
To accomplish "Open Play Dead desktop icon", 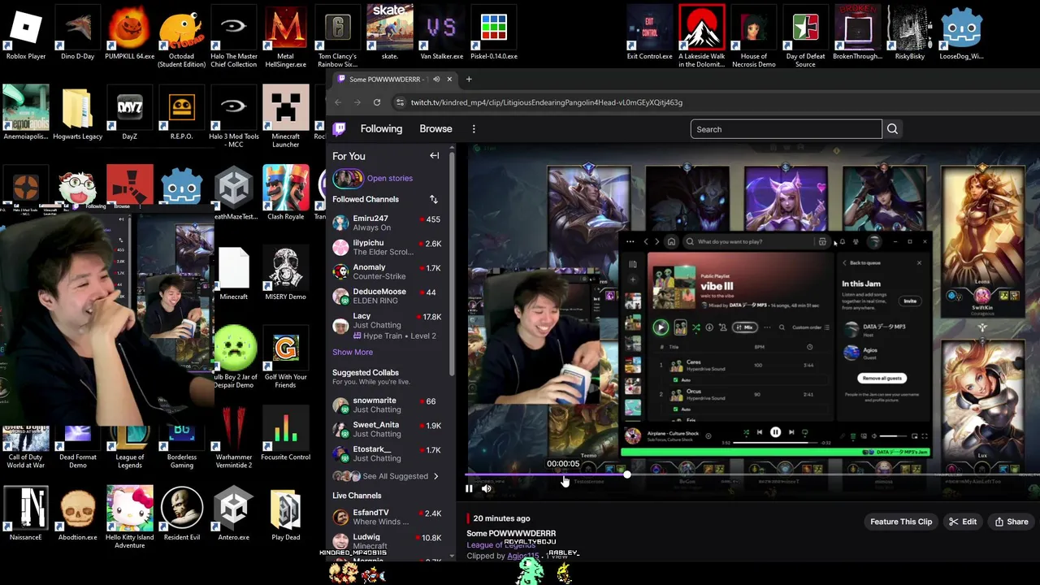I will [285, 513].
